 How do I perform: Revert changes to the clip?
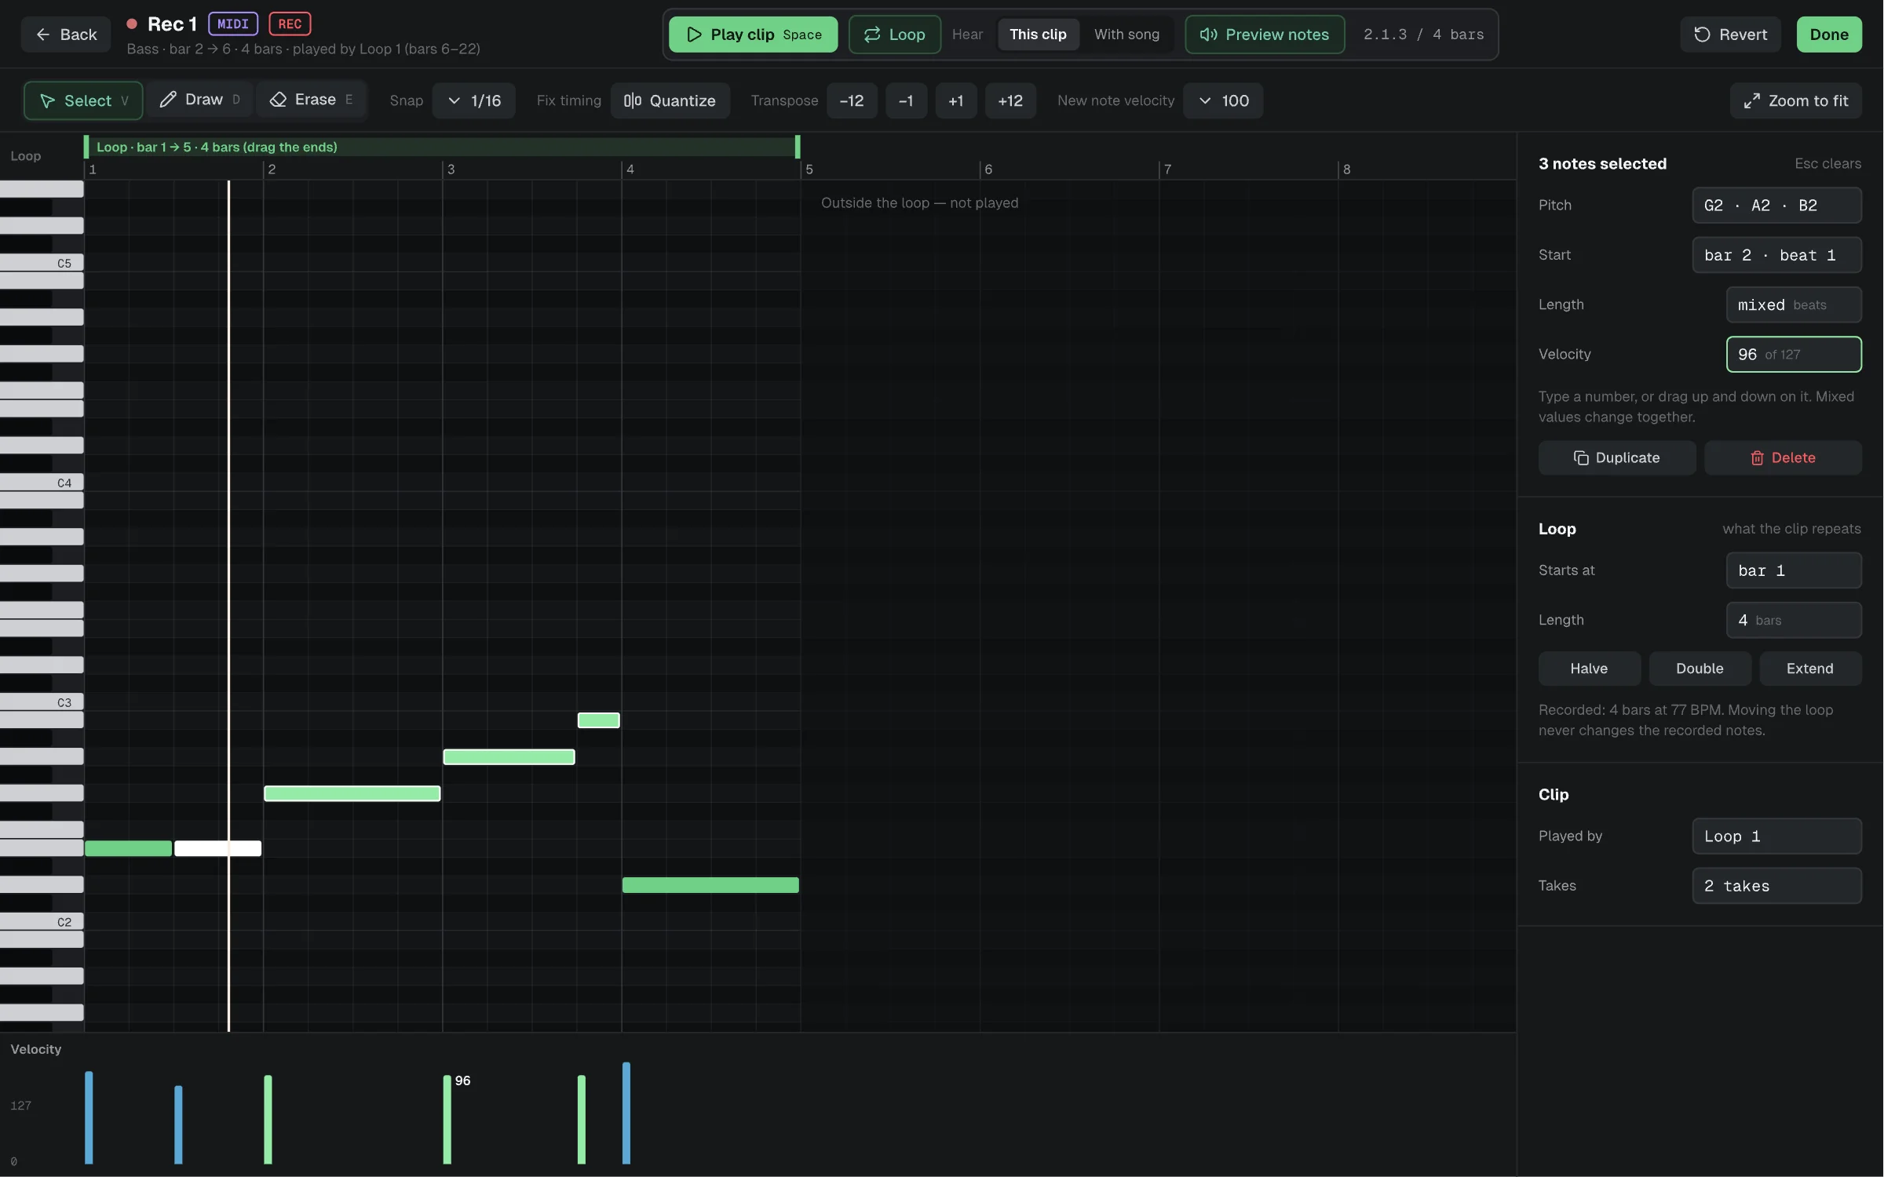(1730, 35)
